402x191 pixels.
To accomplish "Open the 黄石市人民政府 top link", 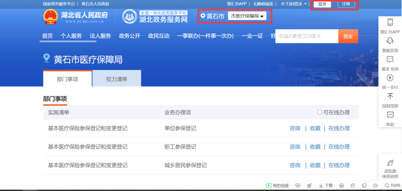I will [95, 4].
